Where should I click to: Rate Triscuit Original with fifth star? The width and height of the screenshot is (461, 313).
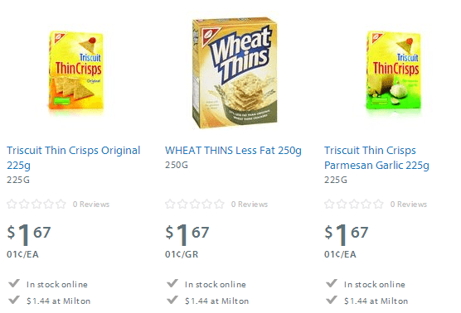(61, 204)
